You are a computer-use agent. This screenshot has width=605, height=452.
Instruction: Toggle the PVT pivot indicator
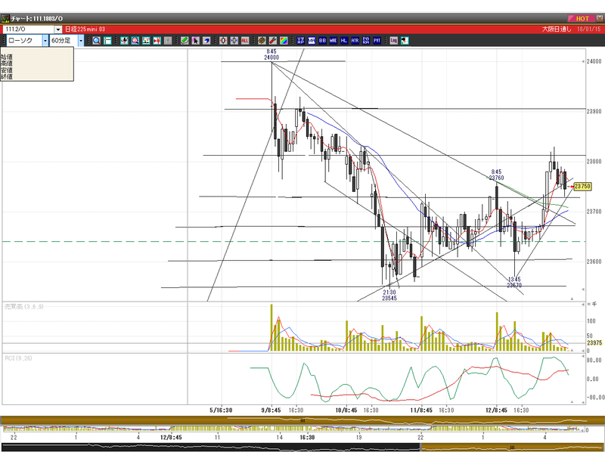tap(377, 41)
